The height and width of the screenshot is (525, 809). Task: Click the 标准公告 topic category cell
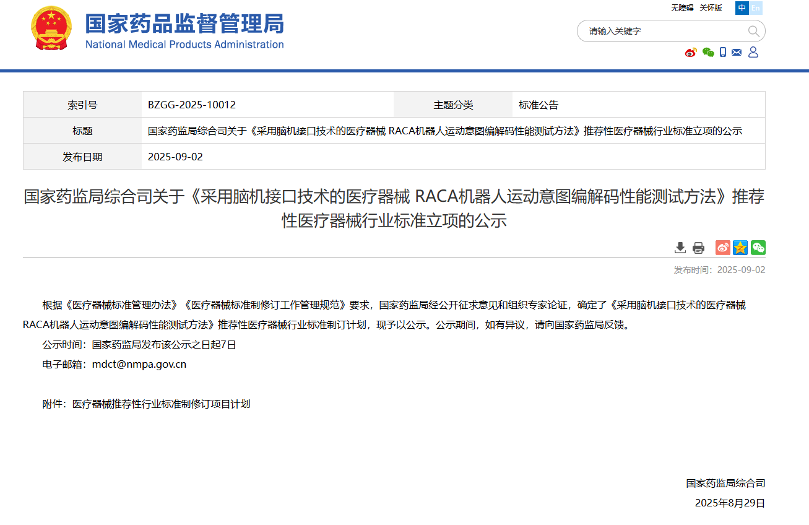(x=539, y=105)
